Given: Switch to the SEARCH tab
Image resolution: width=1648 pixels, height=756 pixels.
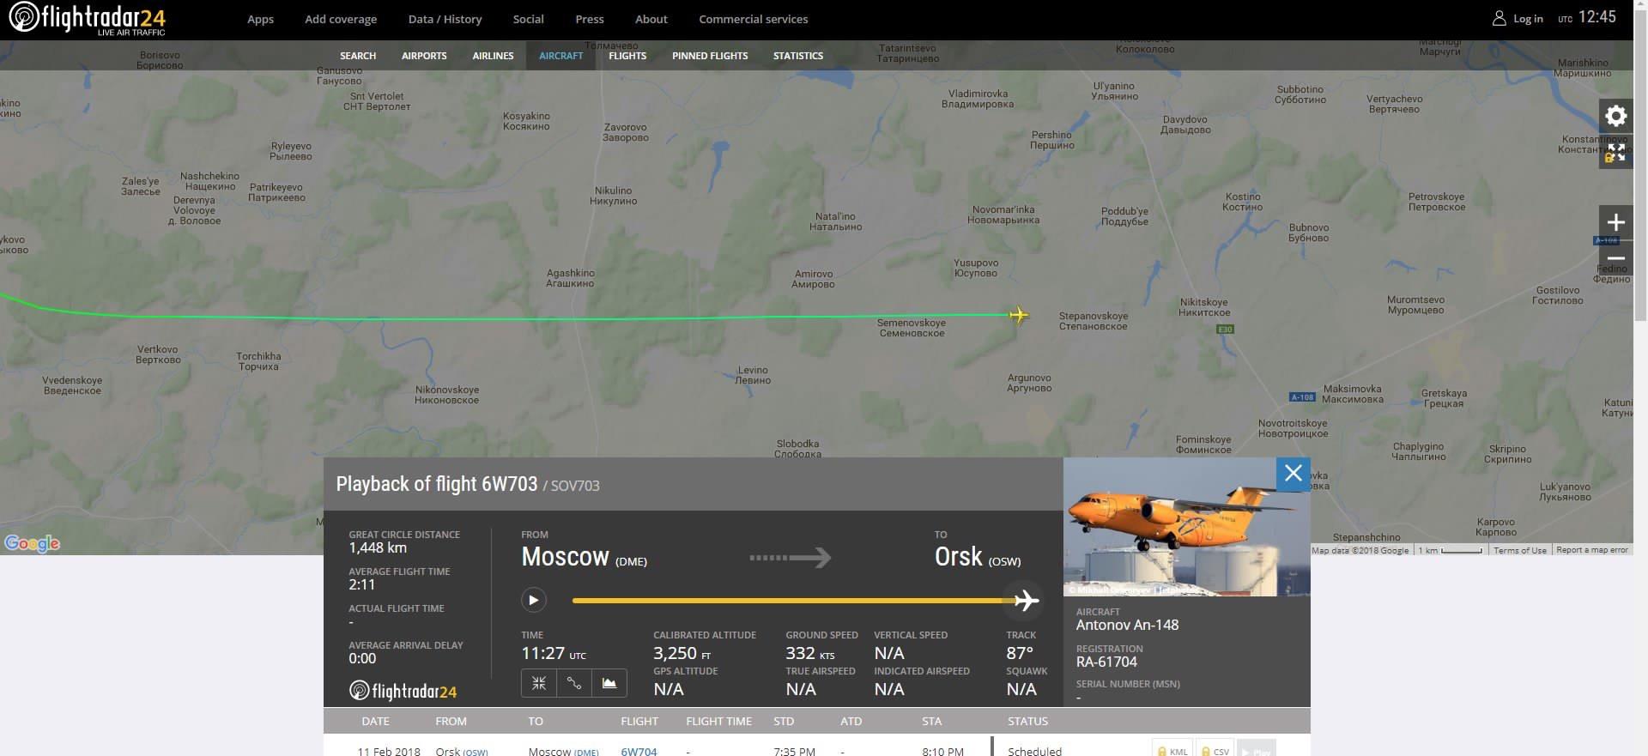Looking at the screenshot, I should (358, 56).
